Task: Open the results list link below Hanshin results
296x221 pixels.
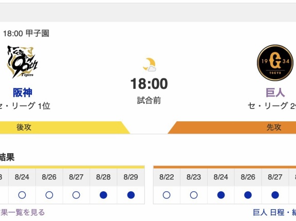Action: (22, 212)
